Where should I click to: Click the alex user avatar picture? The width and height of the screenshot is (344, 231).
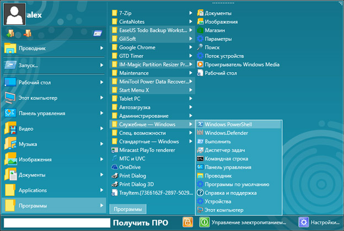(14, 14)
